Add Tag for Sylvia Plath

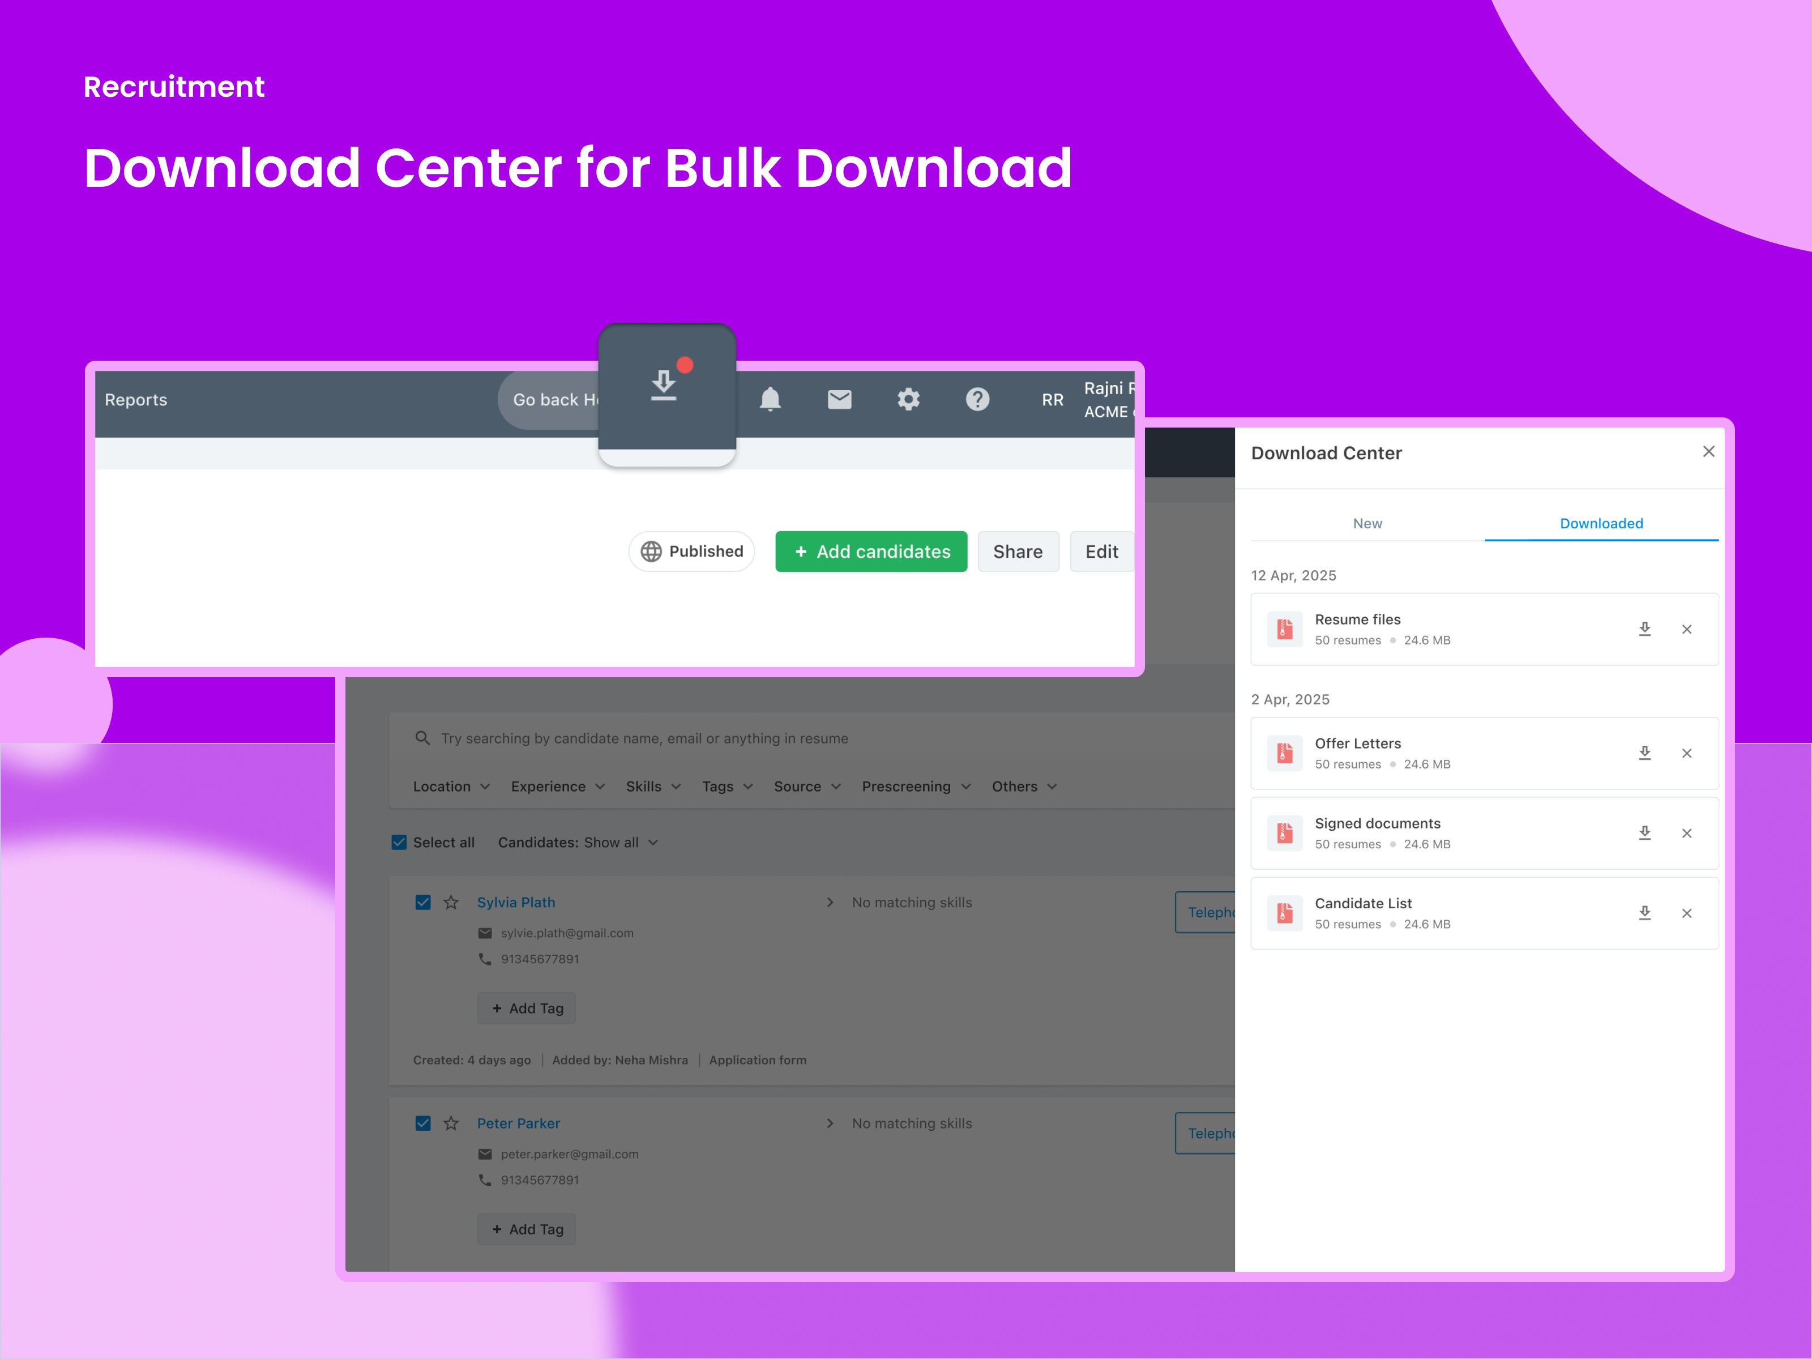pyautogui.click(x=527, y=1008)
